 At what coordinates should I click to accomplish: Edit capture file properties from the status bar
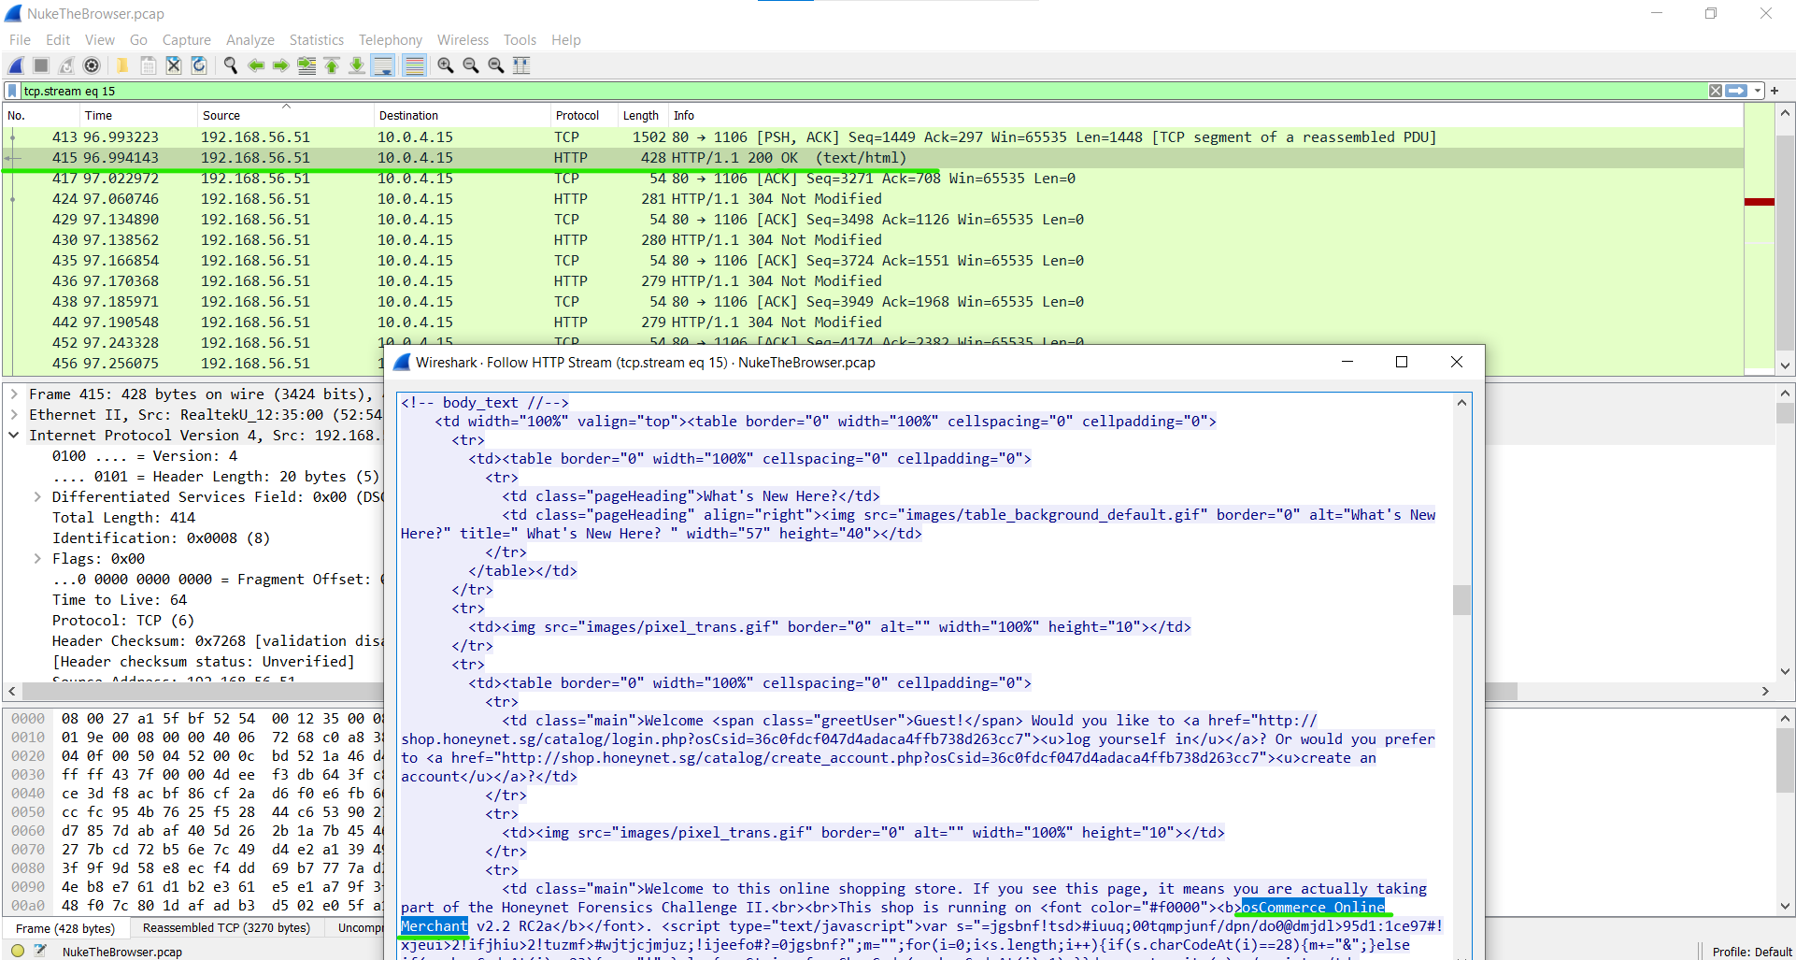[x=40, y=951]
